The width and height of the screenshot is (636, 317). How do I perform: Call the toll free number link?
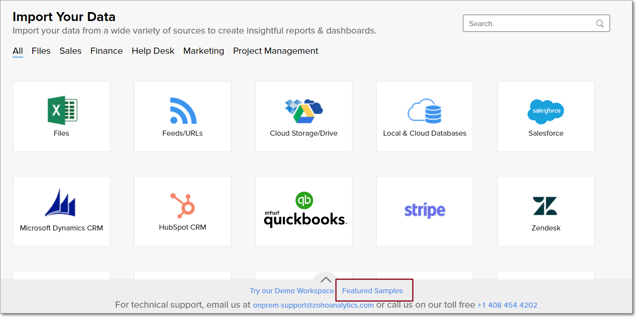507,305
